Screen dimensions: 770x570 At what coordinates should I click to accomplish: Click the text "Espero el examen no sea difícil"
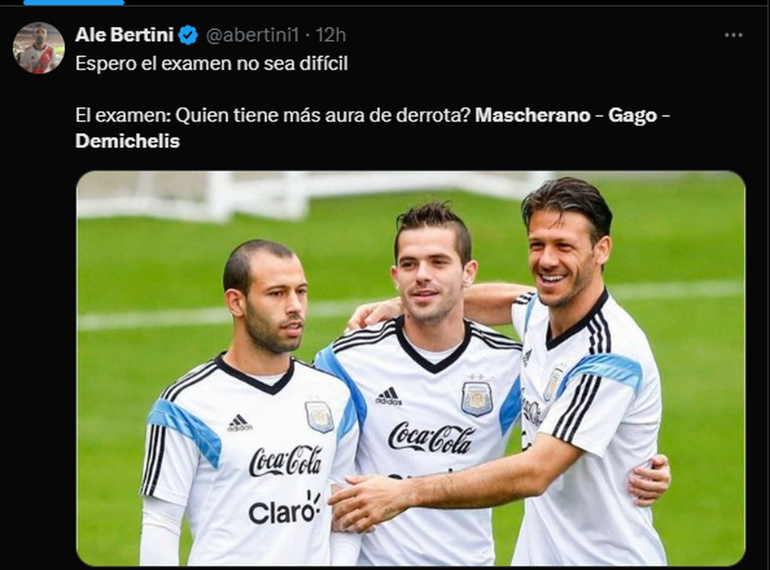(x=212, y=64)
